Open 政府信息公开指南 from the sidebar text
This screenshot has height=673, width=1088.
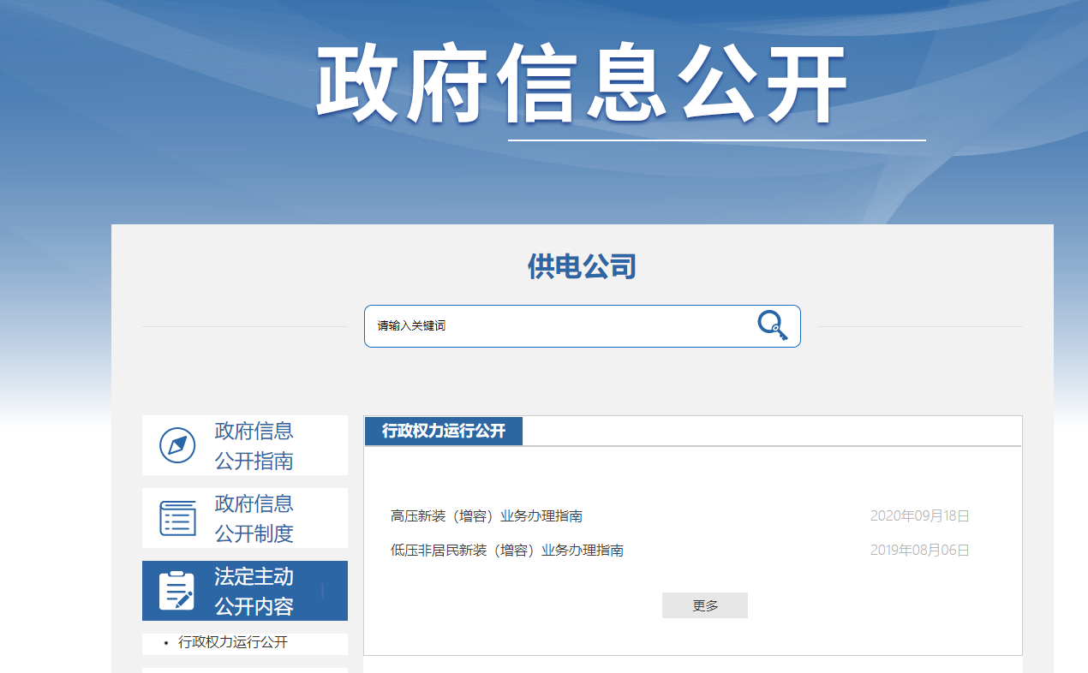point(254,445)
